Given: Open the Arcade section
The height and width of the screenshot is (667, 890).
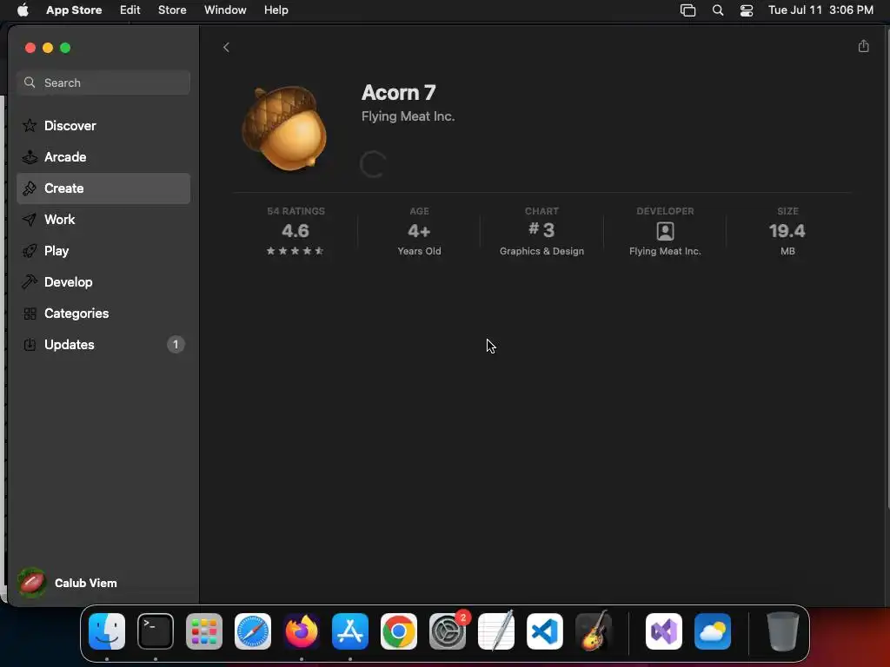Looking at the screenshot, I should tap(103, 157).
